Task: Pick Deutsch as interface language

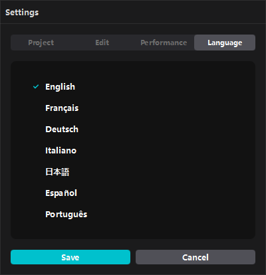Action: 62,130
